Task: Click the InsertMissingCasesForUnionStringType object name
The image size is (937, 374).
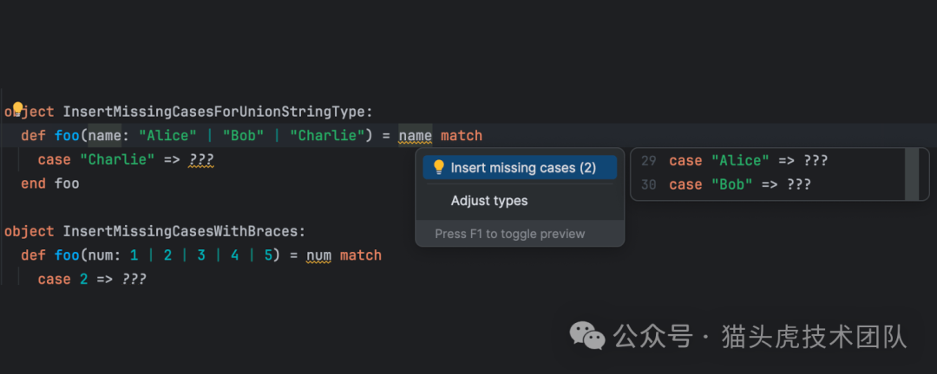Action: 217,112
